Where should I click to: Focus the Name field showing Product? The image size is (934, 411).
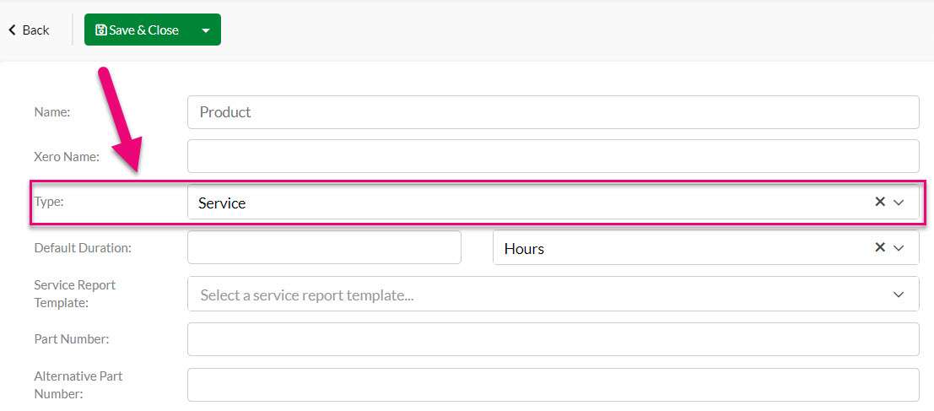click(553, 112)
